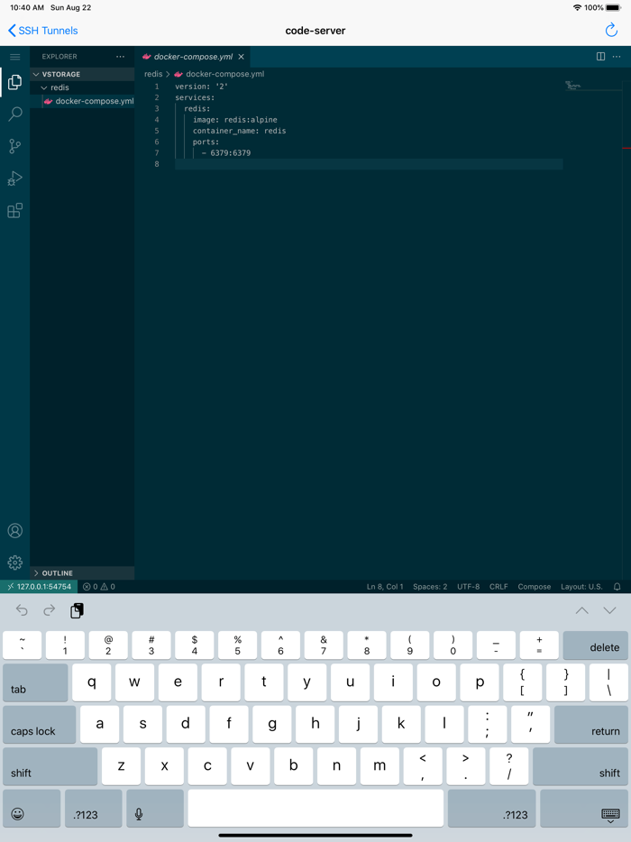Image resolution: width=631 pixels, height=842 pixels.
Task: Change indentation via Spaces: 2
Action: click(430, 586)
